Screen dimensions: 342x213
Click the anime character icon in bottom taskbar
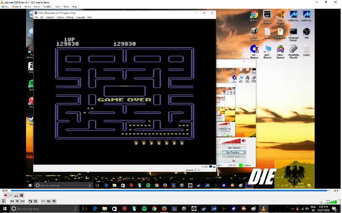coord(244,209)
